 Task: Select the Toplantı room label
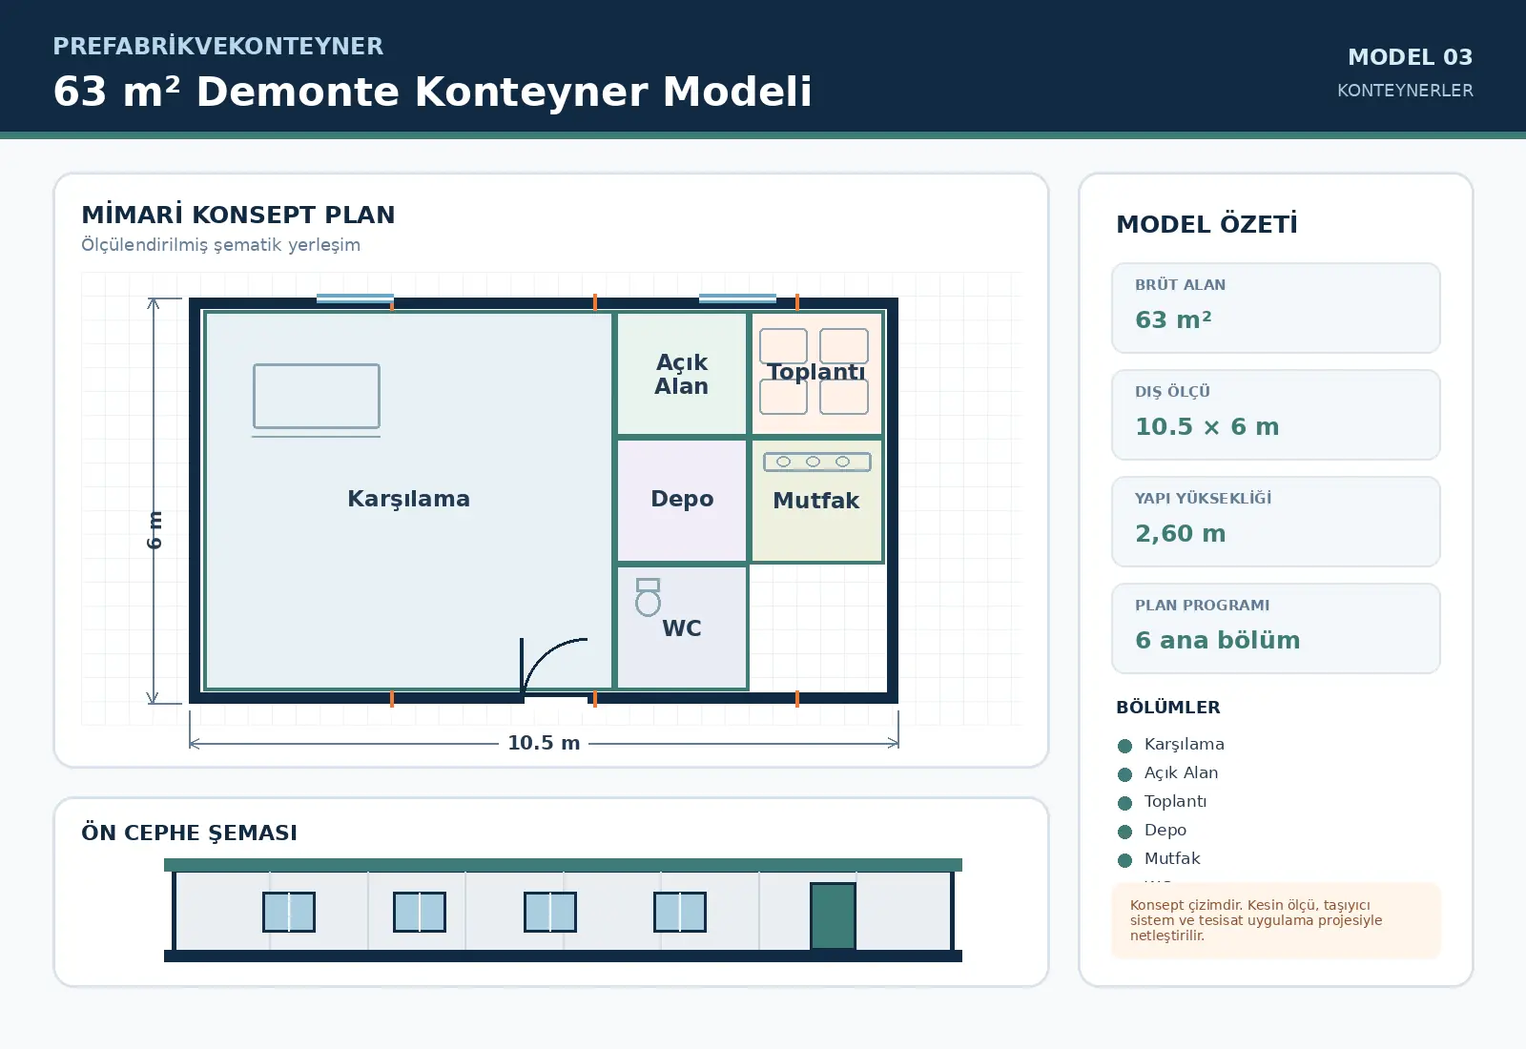(816, 372)
